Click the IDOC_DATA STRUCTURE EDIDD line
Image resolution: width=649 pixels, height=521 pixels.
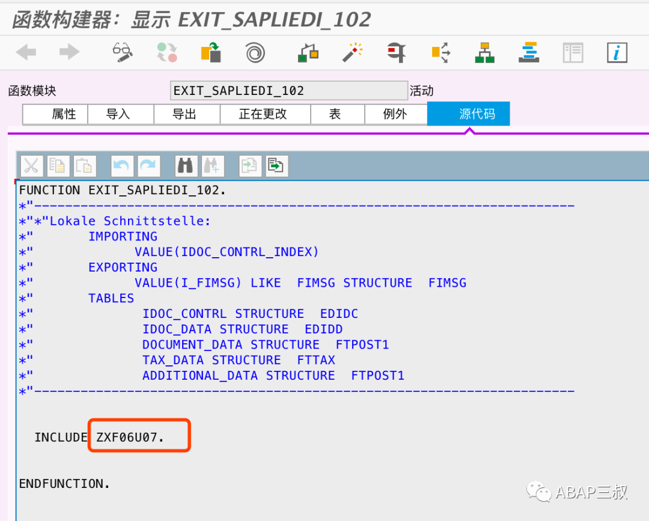coord(243,329)
